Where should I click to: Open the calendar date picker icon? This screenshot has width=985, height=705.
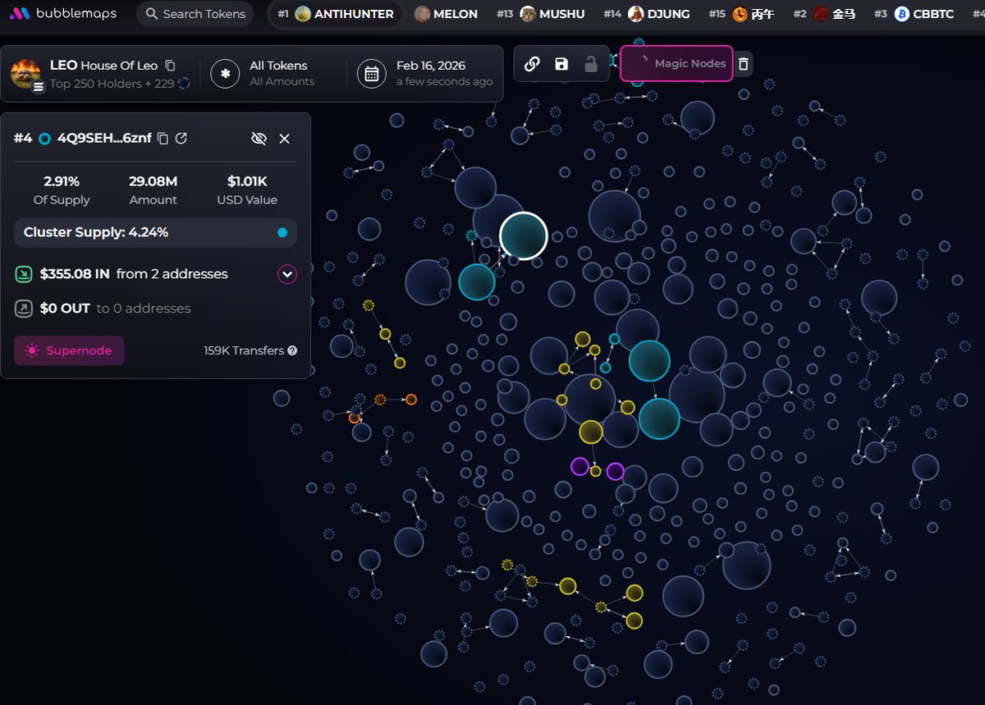coord(371,73)
